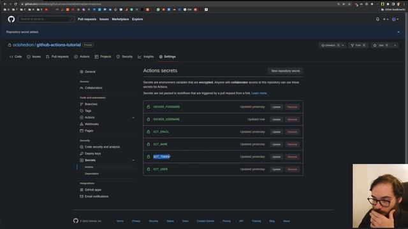Screen dimensions: 408x229
Task: Click New repository secret button
Action: 286,71
